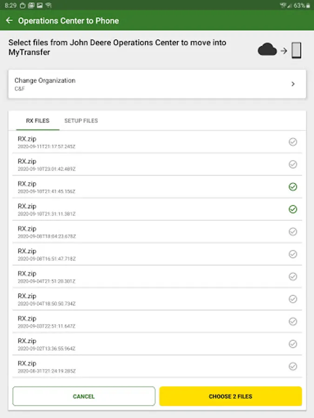
Task: Tap the phone device icon
Action: (296, 50)
